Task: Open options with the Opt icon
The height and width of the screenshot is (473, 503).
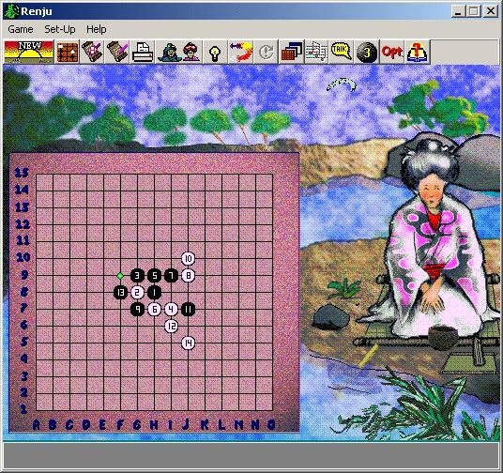Action: pos(391,52)
